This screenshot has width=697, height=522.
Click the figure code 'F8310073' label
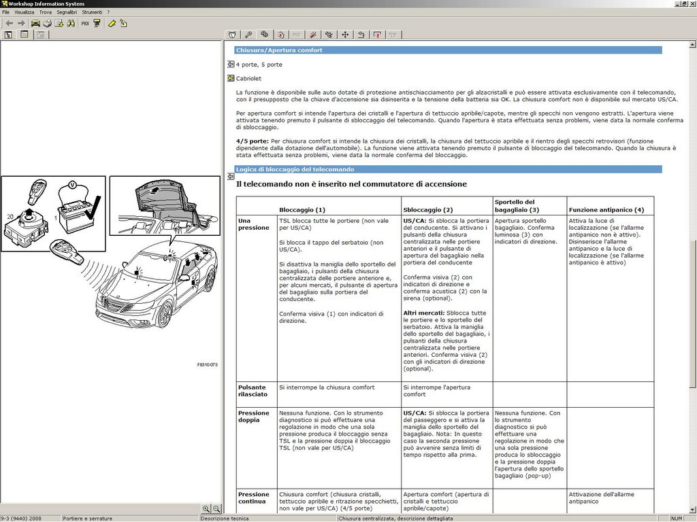tap(208, 365)
